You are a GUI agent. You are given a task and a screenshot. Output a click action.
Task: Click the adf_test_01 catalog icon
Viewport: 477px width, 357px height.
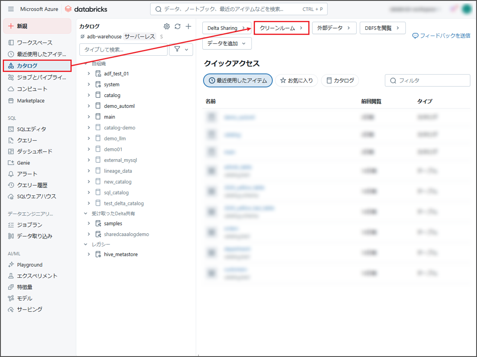click(98, 74)
